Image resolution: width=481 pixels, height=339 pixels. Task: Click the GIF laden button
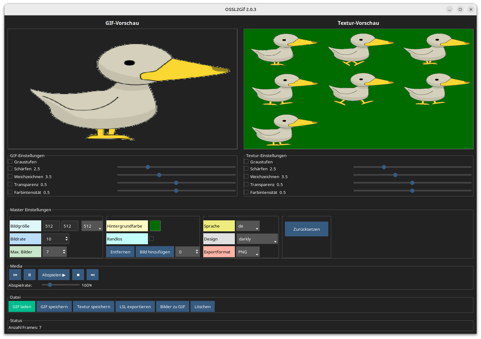(x=22, y=307)
